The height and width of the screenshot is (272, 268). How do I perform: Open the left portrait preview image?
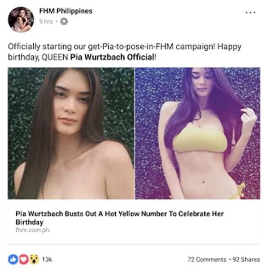pyautogui.click(x=71, y=133)
